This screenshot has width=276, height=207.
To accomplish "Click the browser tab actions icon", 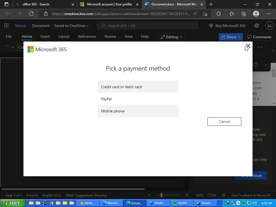I will tap(6, 4).
